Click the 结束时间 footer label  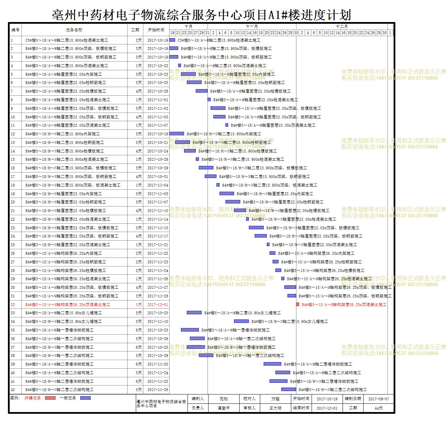tap(301, 408)
